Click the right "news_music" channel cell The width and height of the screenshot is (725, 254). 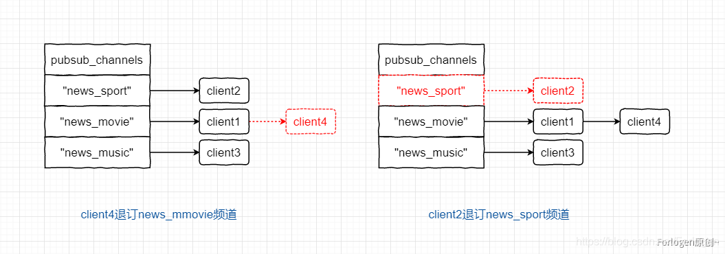pyautogui.click(x=431, y=152)
